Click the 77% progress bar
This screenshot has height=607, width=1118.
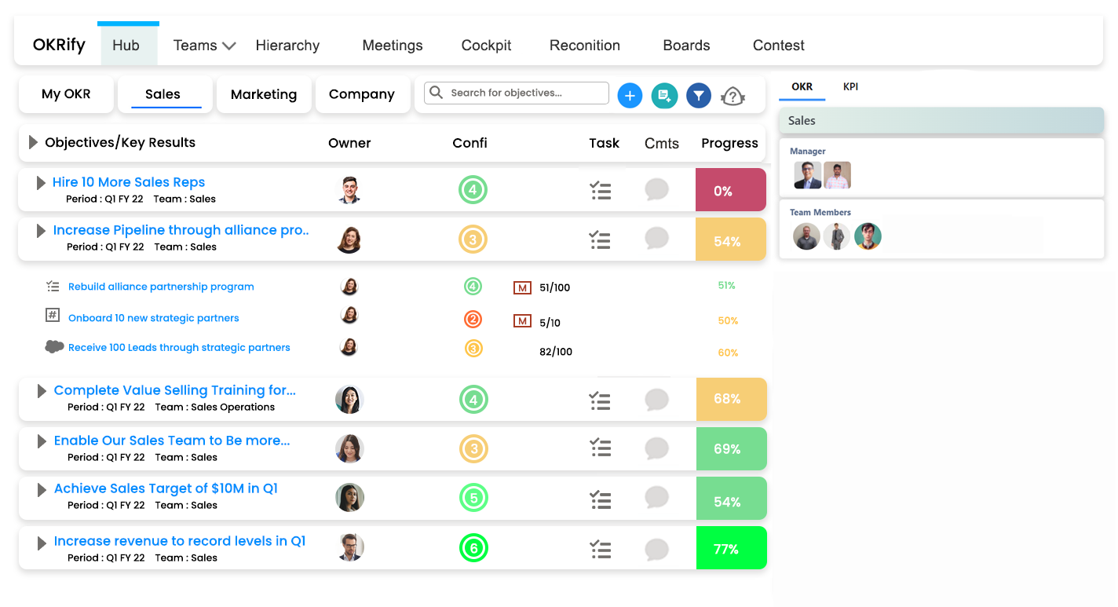pos(731,547)
